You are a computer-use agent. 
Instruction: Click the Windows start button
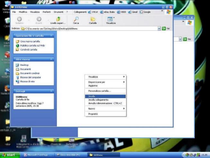[x=10, y=155]
